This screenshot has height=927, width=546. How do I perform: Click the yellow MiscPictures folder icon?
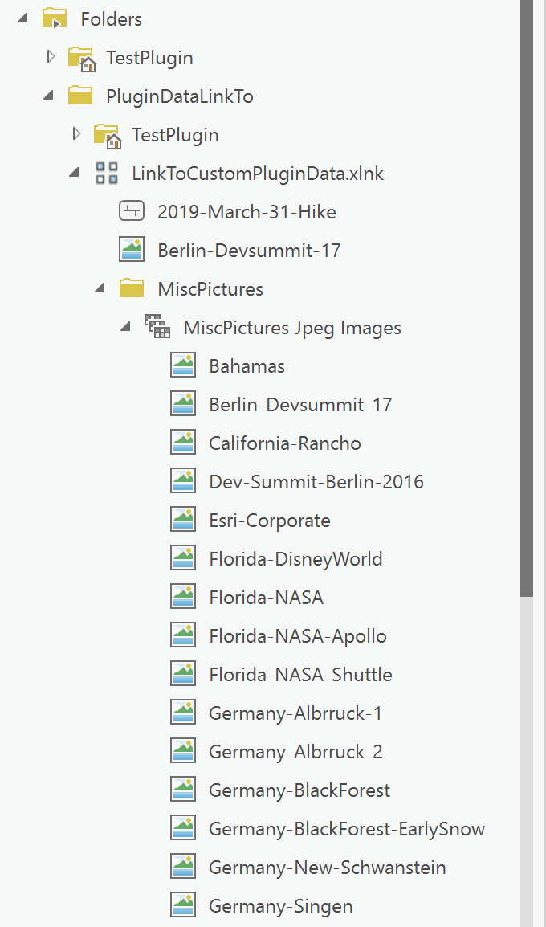coord(131,288)
